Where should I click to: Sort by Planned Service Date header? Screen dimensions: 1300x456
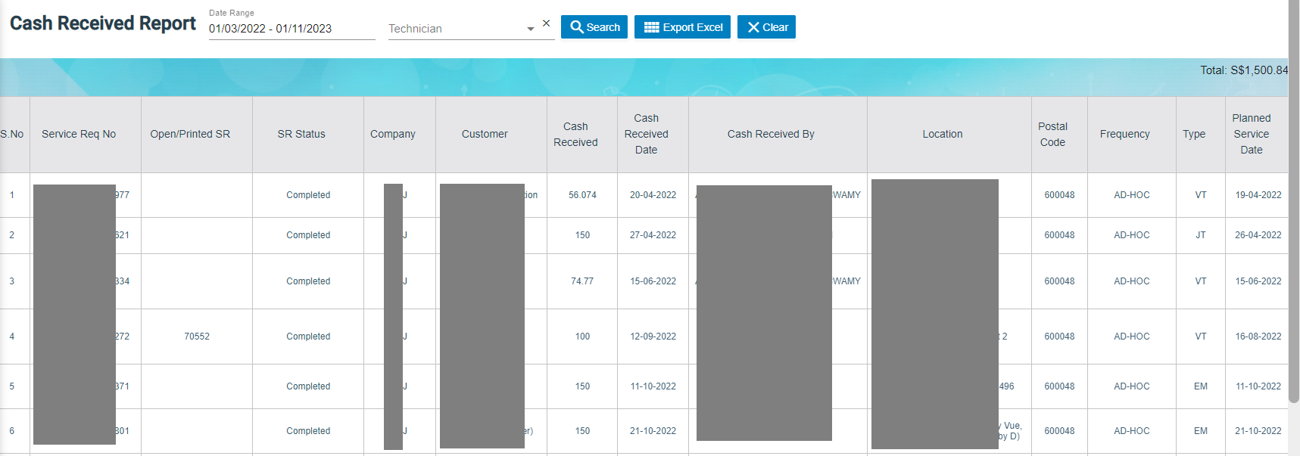tap(1251, 134)
